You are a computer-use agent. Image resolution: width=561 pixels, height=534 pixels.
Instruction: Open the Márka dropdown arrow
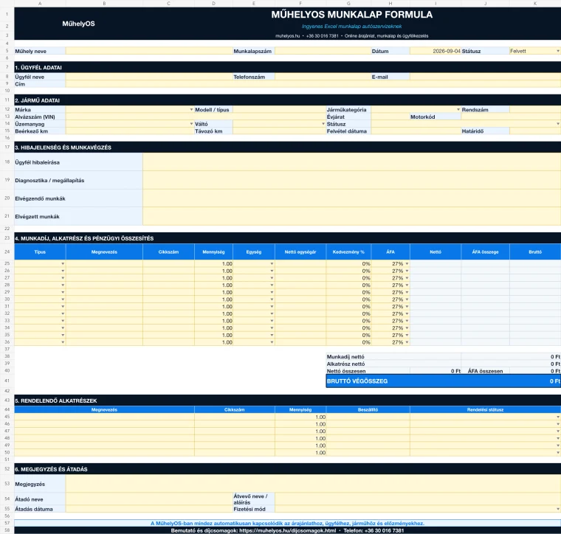tap(191, 110)
